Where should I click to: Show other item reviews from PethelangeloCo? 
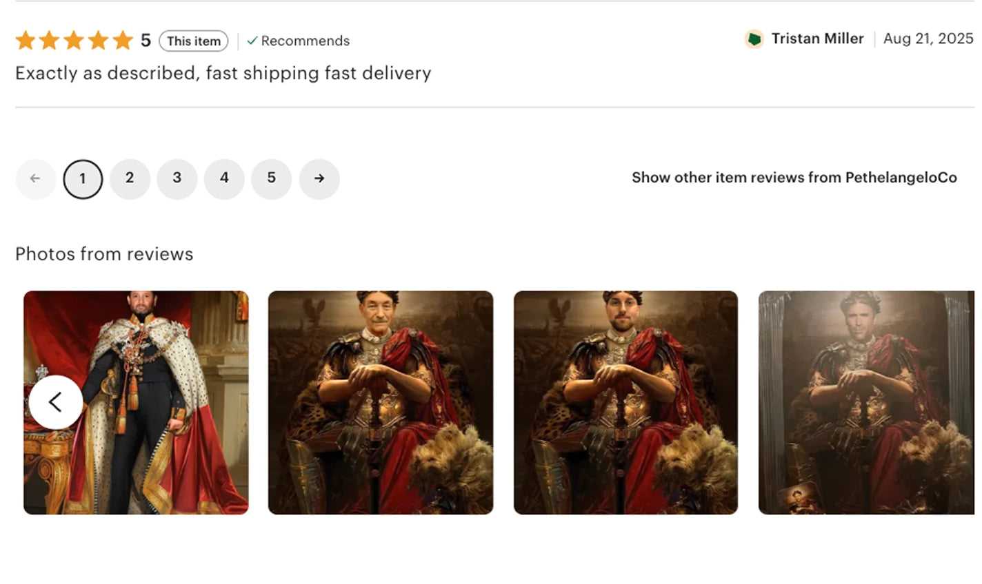point(794,178)
